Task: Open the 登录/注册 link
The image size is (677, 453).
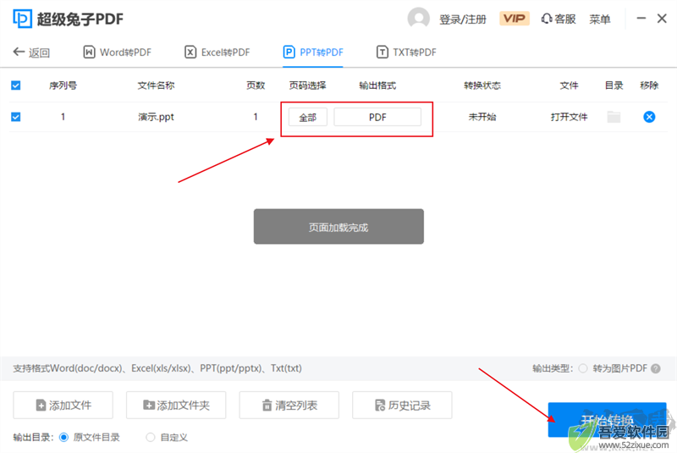Action: click(462, 19)
